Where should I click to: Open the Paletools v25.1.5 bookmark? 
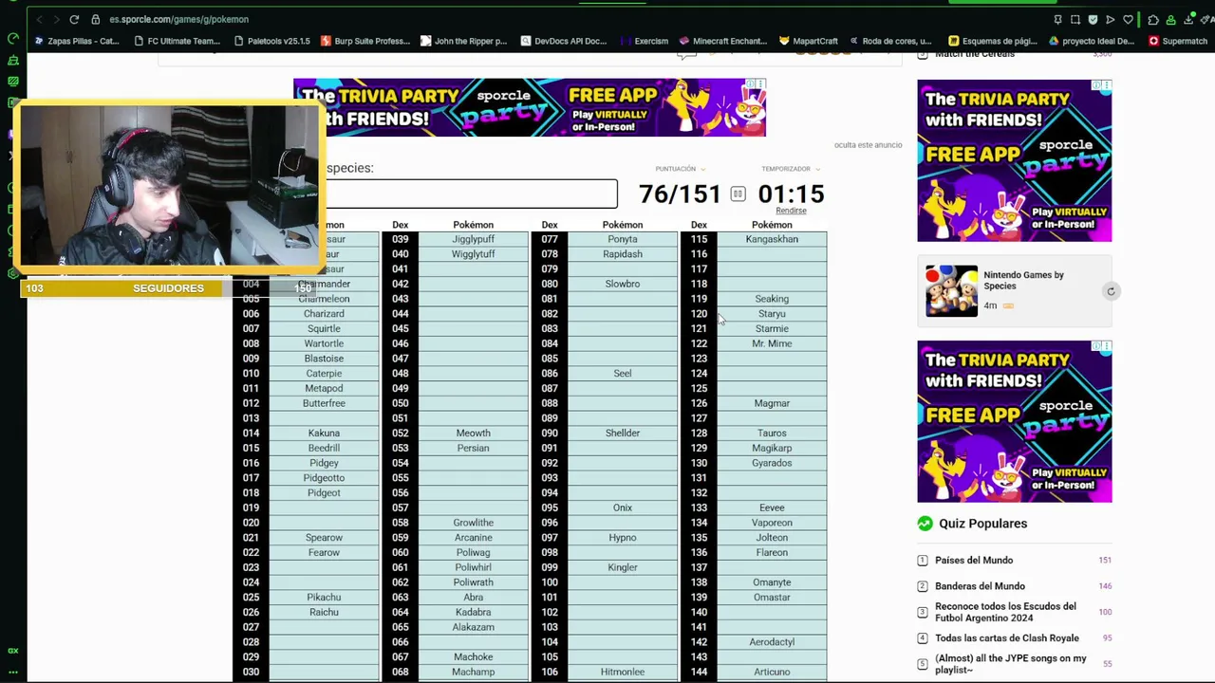272,41
